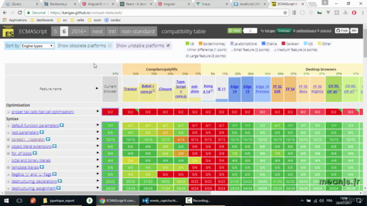The image size is (367, 206).
Task: Open the Windows Start menu
Action: tap(6, 201)
